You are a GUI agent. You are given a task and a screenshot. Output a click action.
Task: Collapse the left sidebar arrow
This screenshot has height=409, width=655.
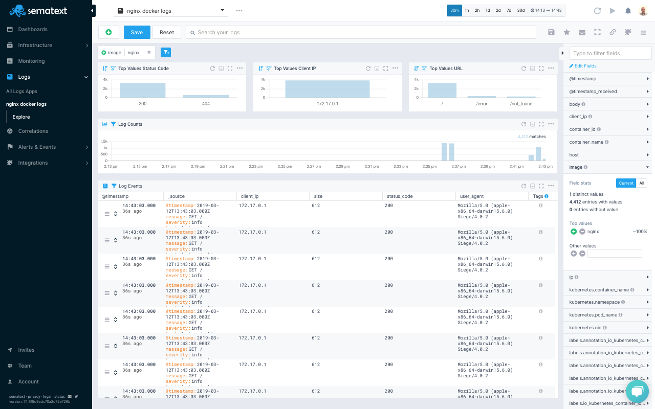93,10
